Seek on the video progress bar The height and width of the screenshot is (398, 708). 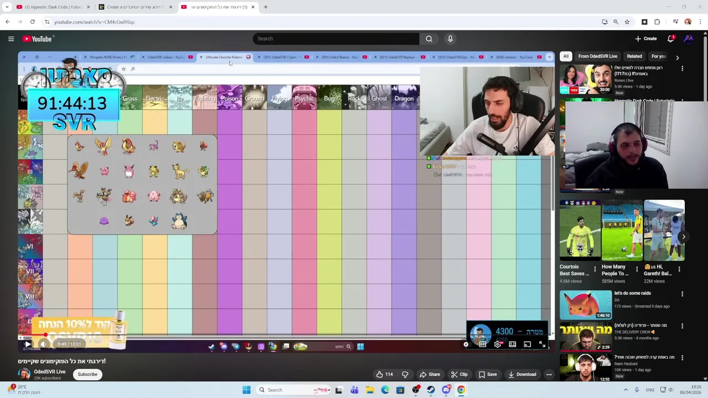286,336
